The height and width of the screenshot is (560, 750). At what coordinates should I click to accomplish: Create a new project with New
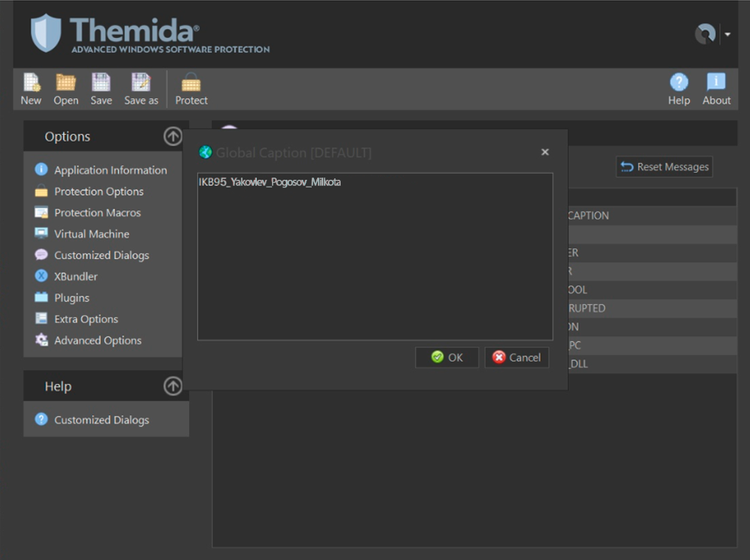coord(31,89)
